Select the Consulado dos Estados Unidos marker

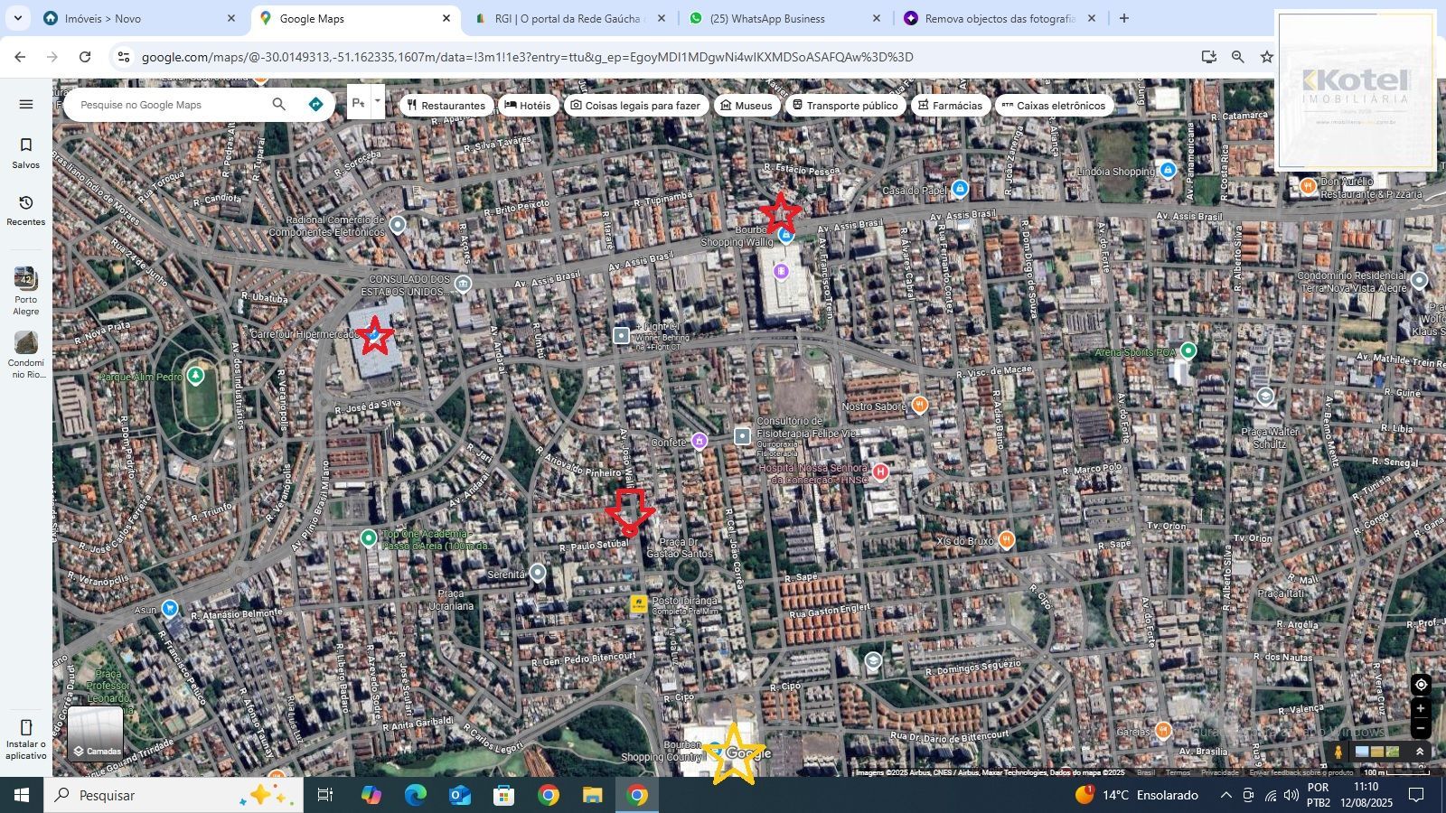click(x=463, y=285)
